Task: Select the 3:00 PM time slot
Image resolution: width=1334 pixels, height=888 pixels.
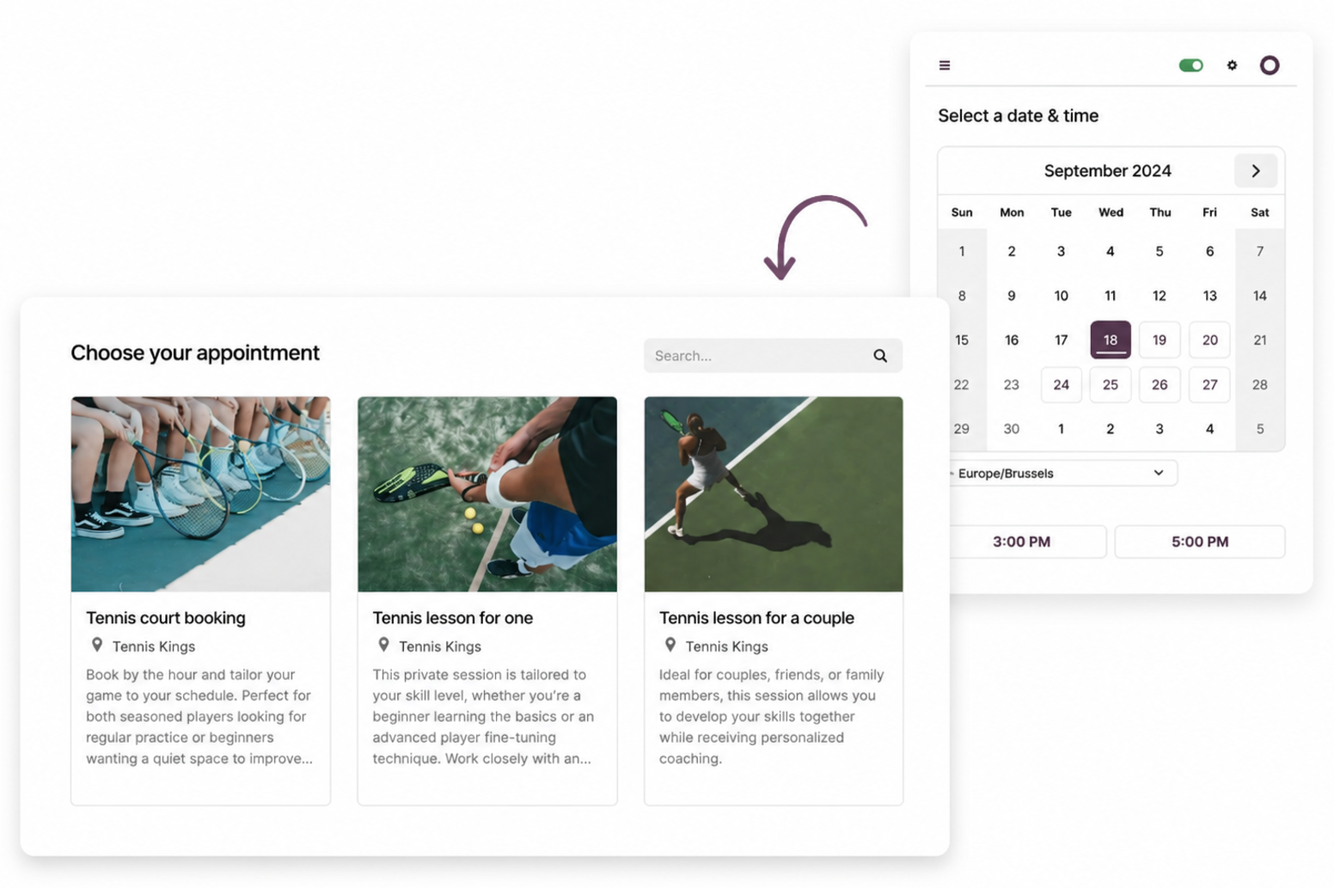Action: [1022, 542]
